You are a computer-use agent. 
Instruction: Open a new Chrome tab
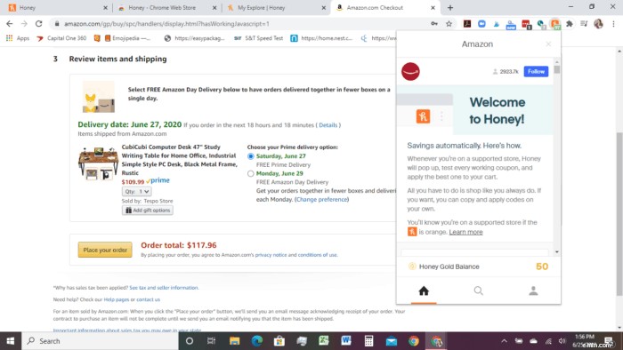pyautogui.click(x=450, y=7)
